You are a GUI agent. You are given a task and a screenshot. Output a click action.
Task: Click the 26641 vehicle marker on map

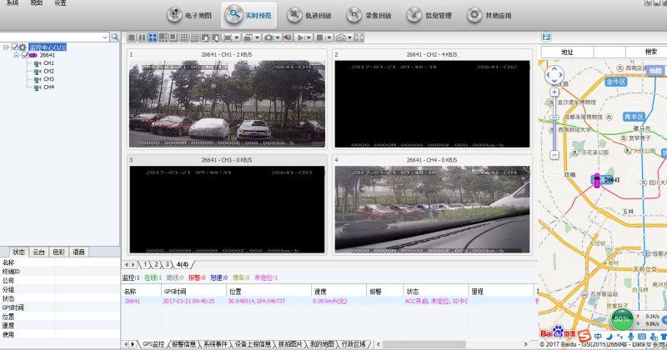[x=597, y=180]
